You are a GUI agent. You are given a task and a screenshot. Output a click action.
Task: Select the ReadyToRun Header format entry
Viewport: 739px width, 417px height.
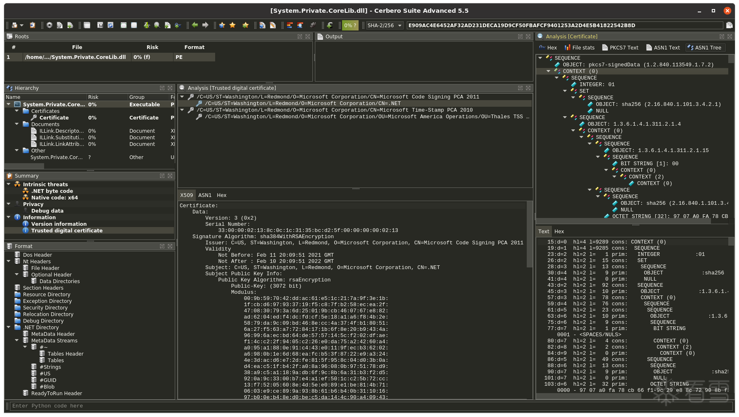click(56, 393)
